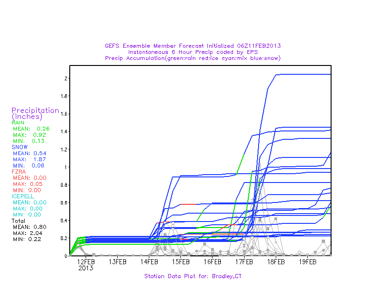Click snow 'MAX: 1.87' value
This screenshot has height=287, width=372.
[x=29, y=159]
